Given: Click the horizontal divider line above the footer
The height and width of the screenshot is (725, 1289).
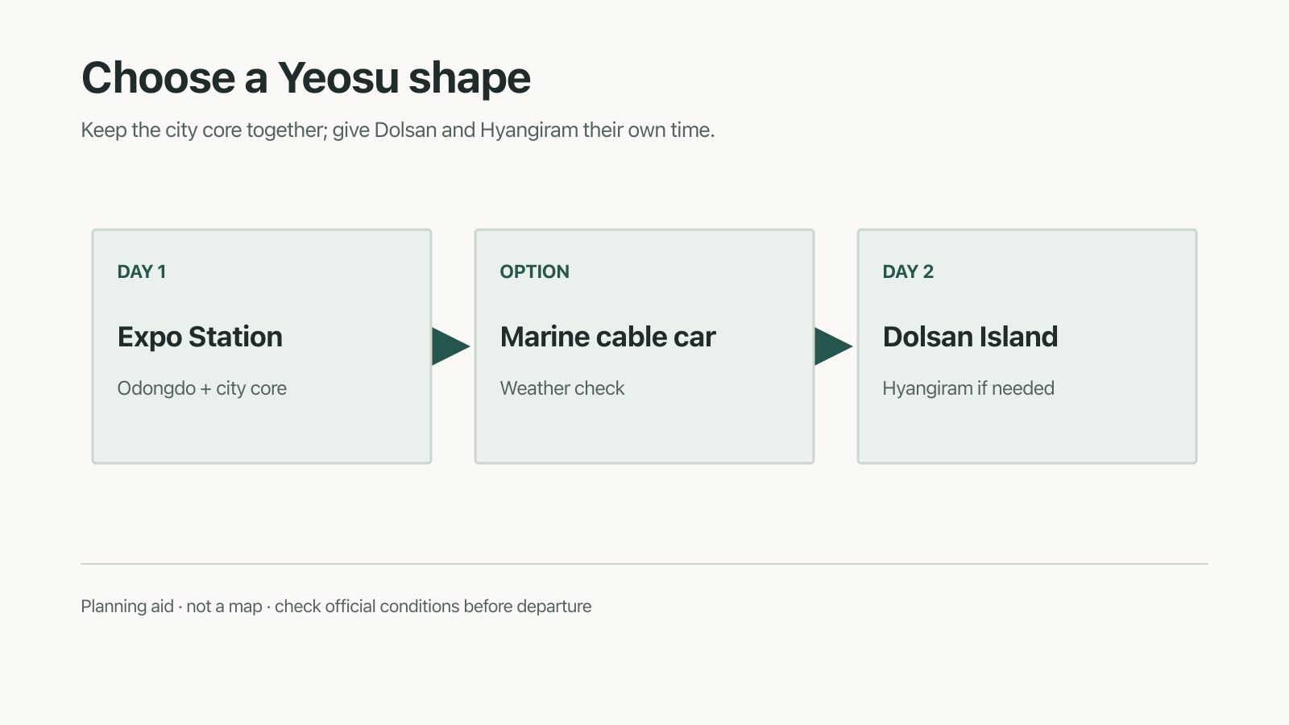Looking at the screenshot, I should pyautogui.click(x=644, y=564).
